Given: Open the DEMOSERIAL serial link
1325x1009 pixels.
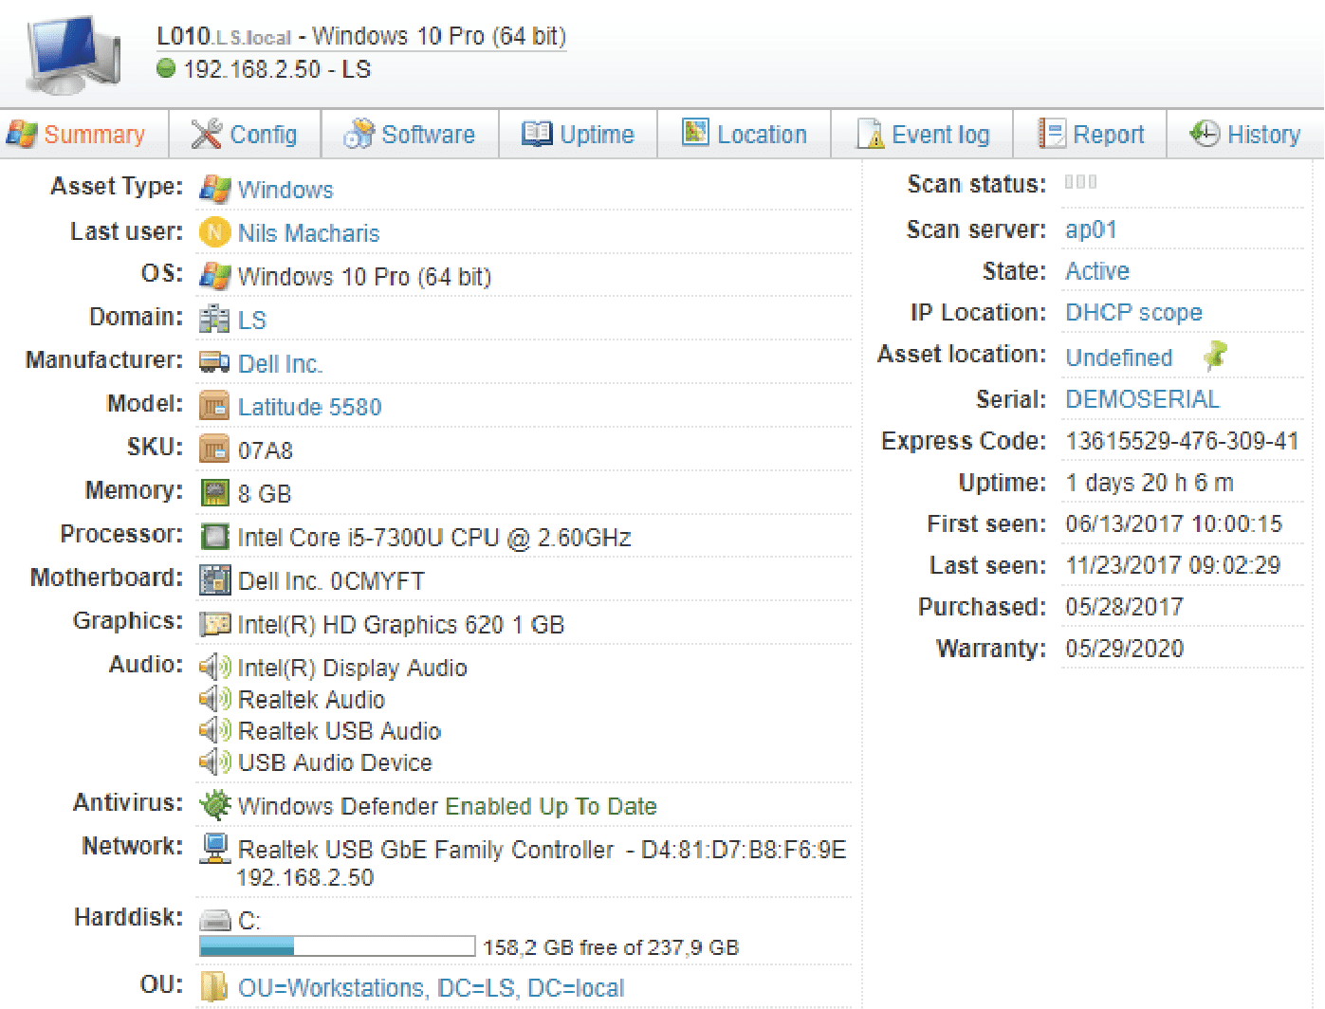Looking at the screenshot, I should tap(1142, 399).
